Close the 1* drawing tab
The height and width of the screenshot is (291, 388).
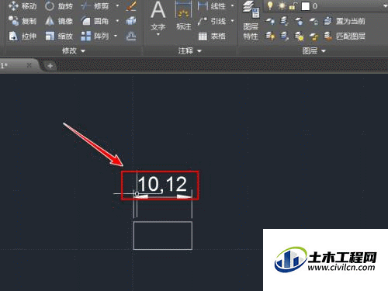click(29, 65)
